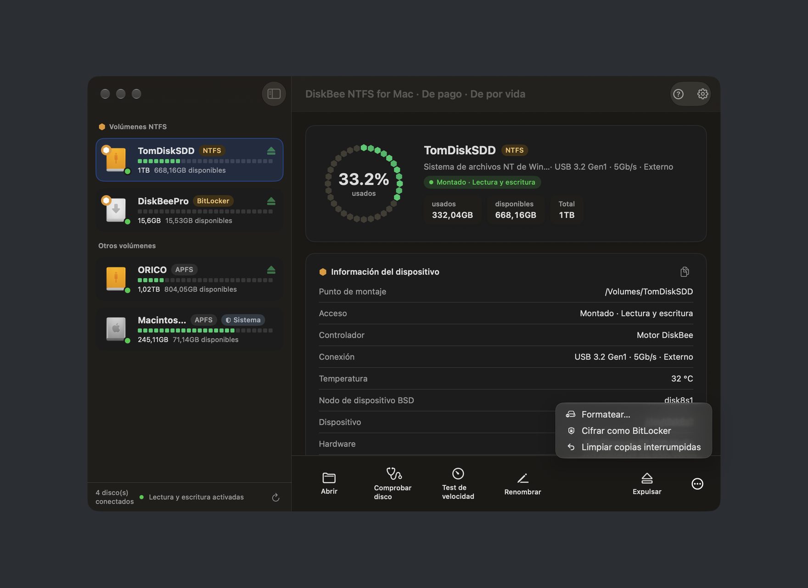Refresh disk list in status bar
Image resolution: width=808 pixels, height=588 pixels.
click(275, 498)
